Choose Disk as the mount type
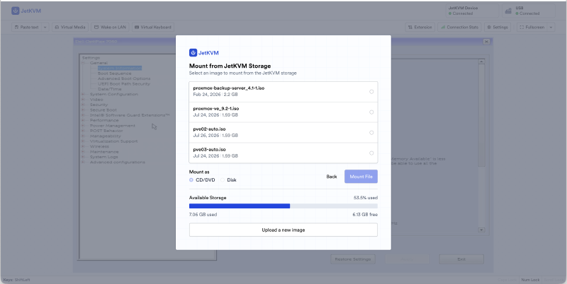The image size is (567, 284). pyautogui.click(x=223, y=180)
